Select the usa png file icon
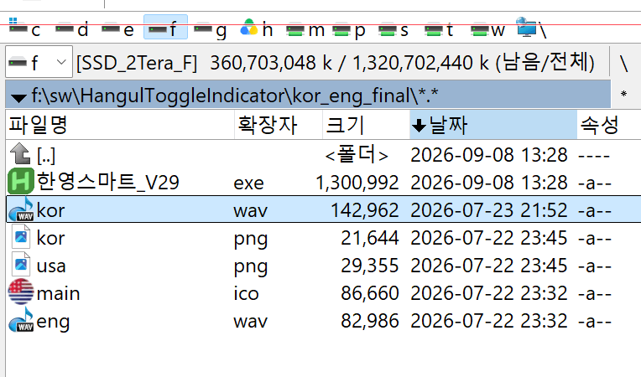 [x=21, y=265]
